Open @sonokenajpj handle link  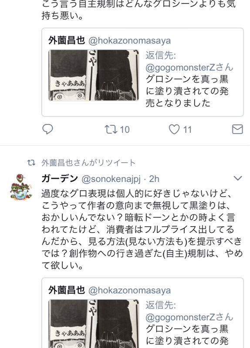[111, 179]
